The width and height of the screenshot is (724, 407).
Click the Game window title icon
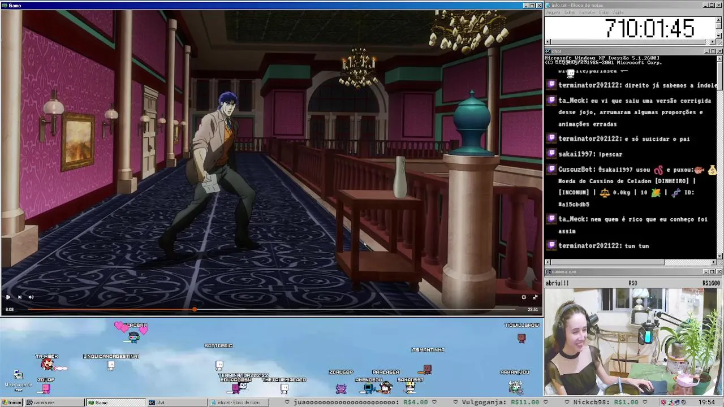coord(5,5)
